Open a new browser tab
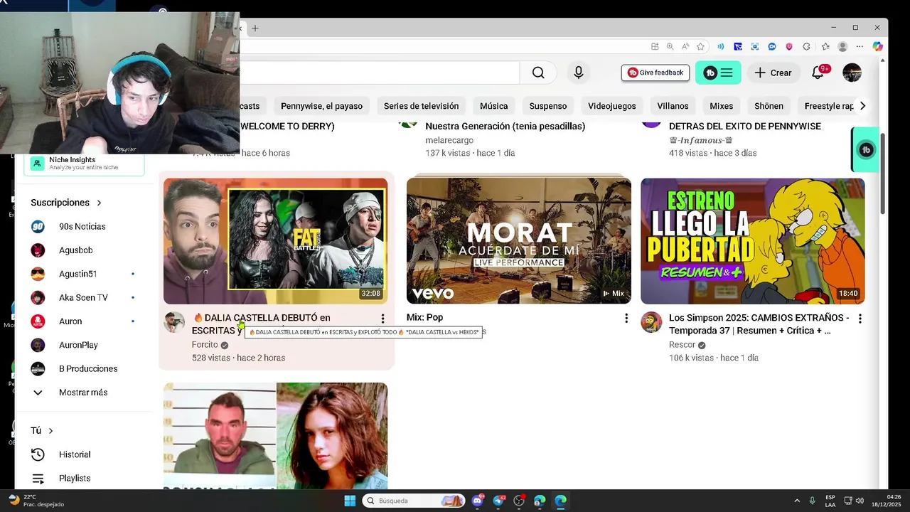This screenshot has height=512, width=910. 255,28
